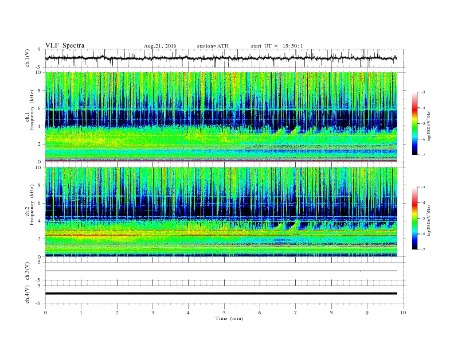
Task: Click the "Time (min)" x-axis title
Action: tap(229, 318)
